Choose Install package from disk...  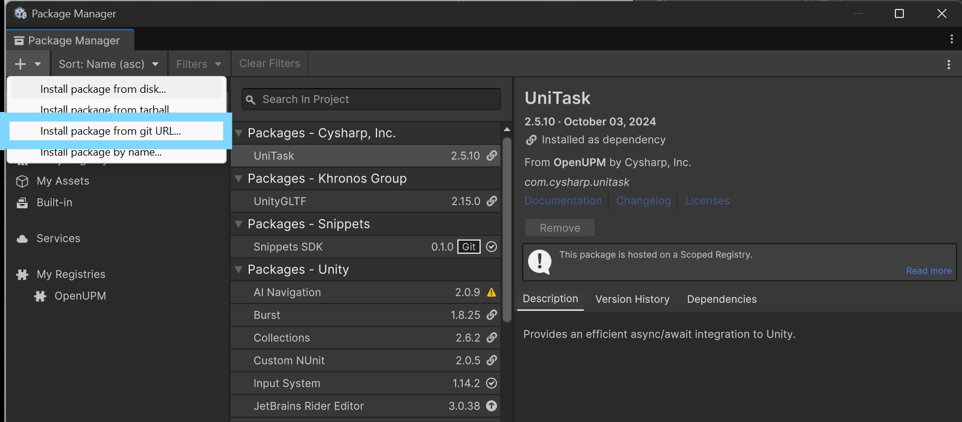[117, 89]
